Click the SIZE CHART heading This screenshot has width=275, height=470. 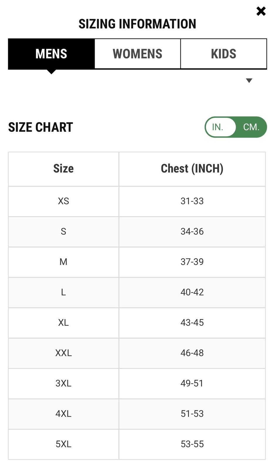(x=41, y=127)
